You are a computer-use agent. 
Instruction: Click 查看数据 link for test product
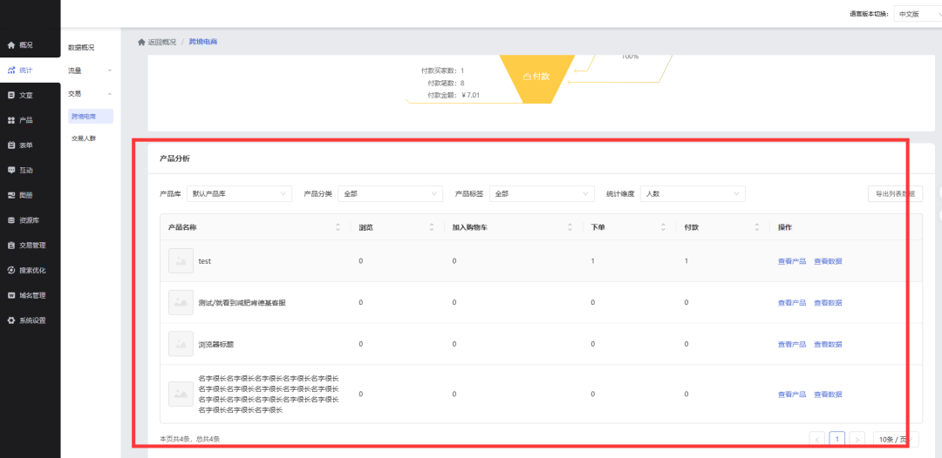tap(828, 261)
